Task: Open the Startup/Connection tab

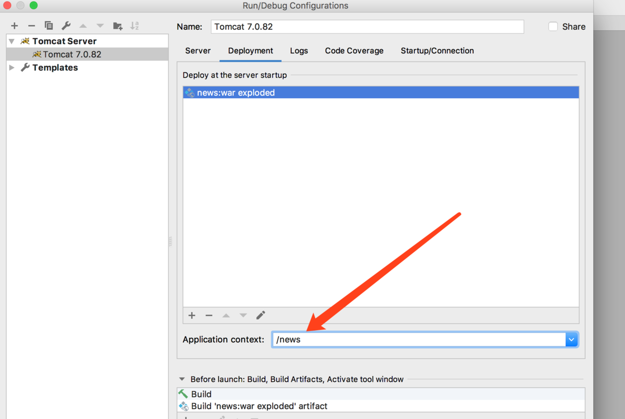Action: click(437, 50)
